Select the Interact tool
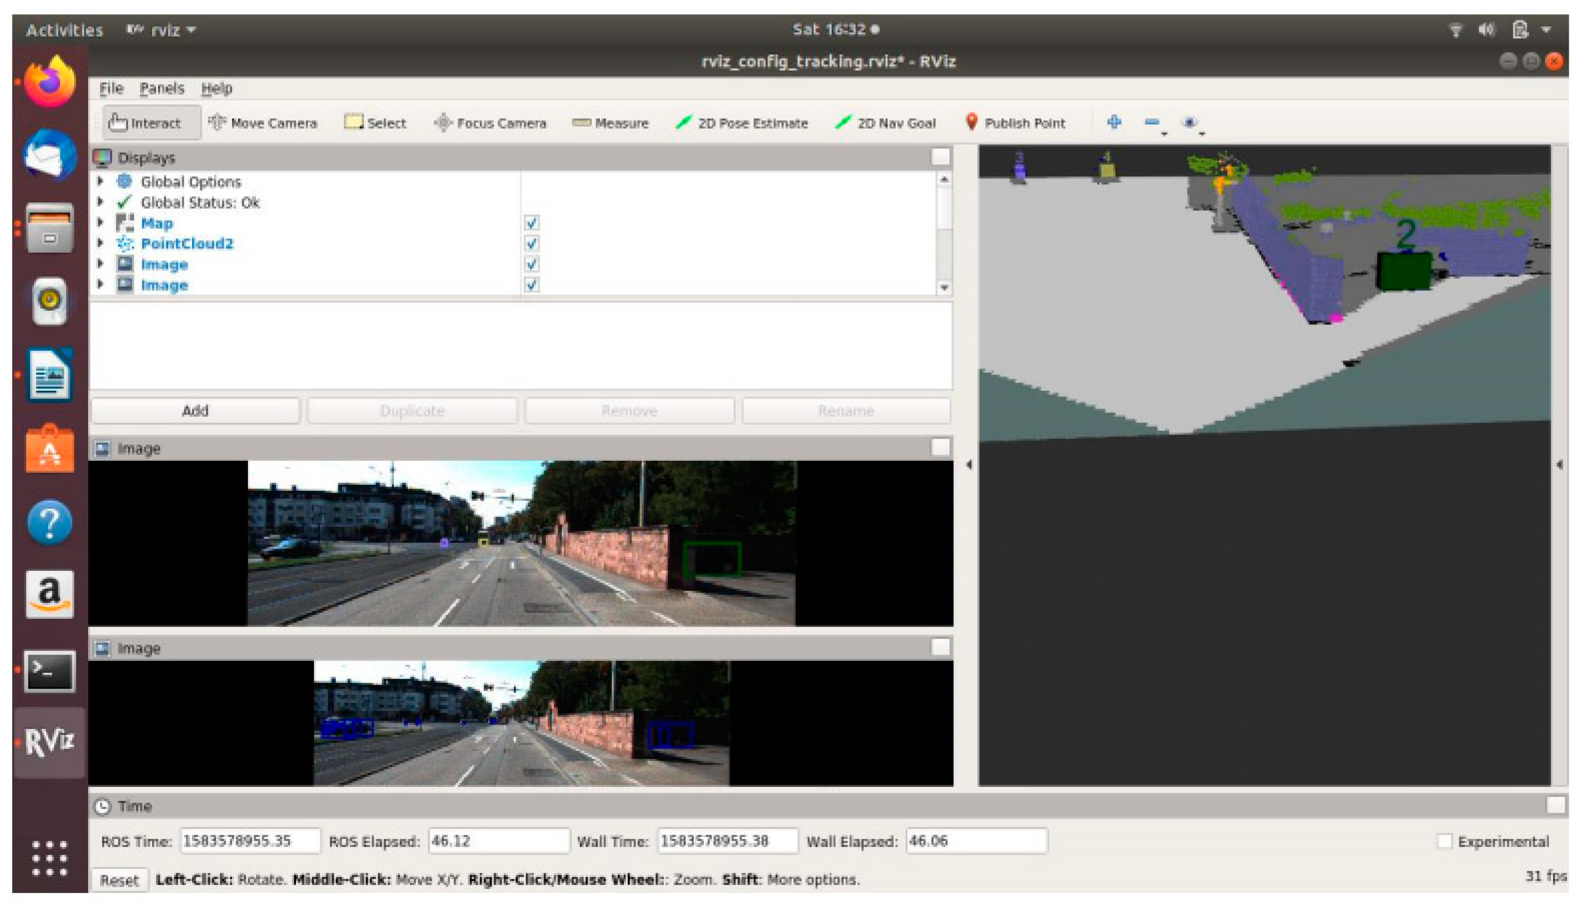 click(x=146, y=123)
